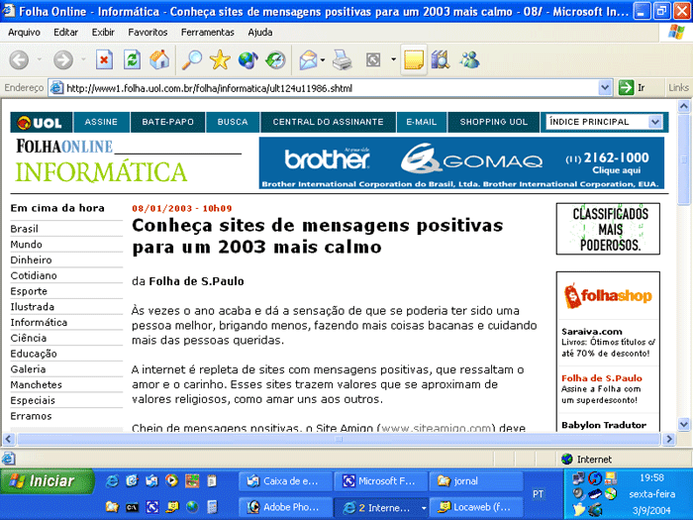
Task: Switch to the jornal folder taskbar button
Action: pyautogui.click(x=476, y=481)
